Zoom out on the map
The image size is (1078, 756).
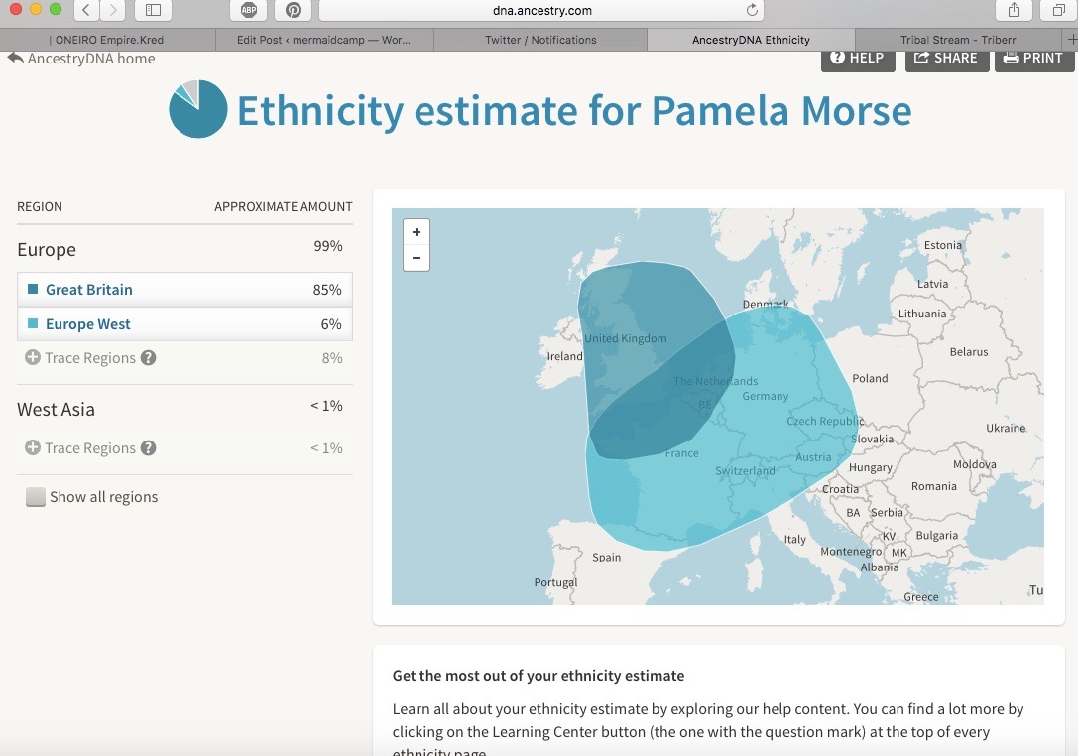coord(417,258)
